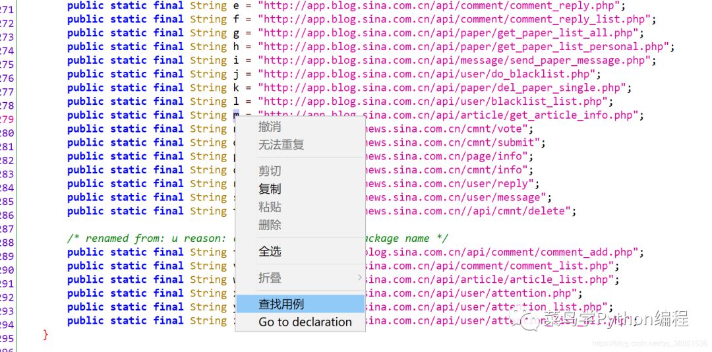This screenshot has width=712, height=352.
Task: Click variable name j in declaration
Action: pyautogui.click(x=236, y=75)
